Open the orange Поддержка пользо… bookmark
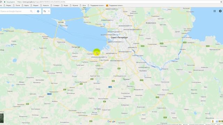The width and height of the screenshot is (223, 125). pos(115,6)
